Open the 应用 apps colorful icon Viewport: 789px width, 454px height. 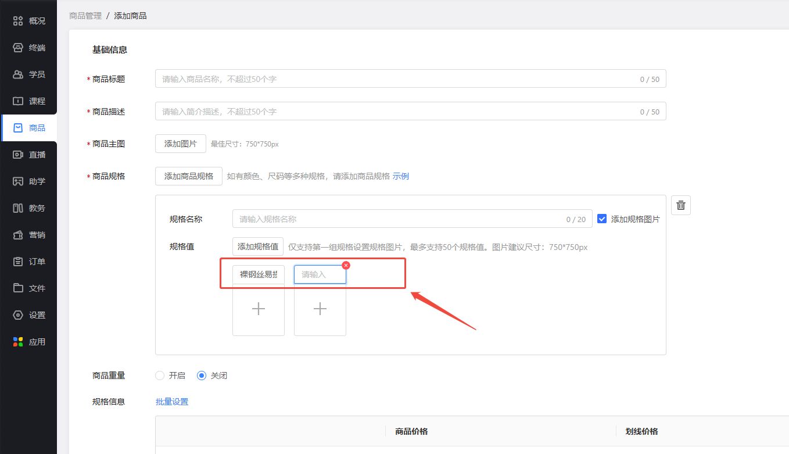tap(18, 342)
